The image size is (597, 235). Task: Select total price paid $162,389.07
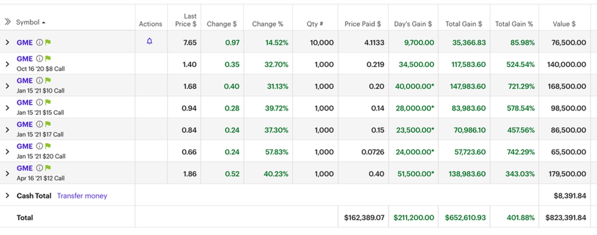pyautogui.click(x=364, y=218)
